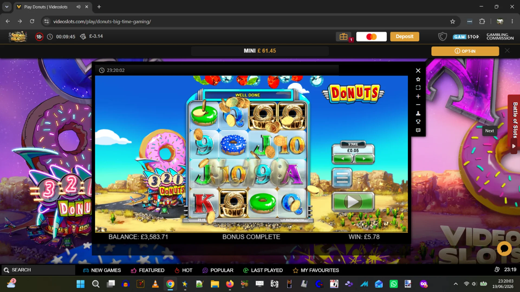View site information icon in address bar
The width and height of the screenshot is (520, 292).
47,21
